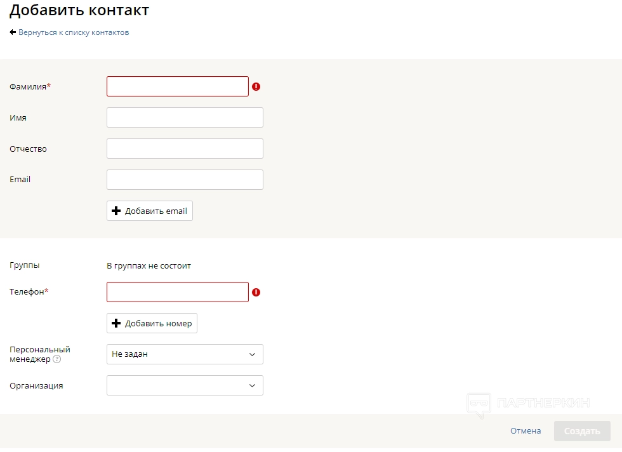Click the В группах не состоит text
The height and width of the screenshot is (452, 622).
[149, 266]
